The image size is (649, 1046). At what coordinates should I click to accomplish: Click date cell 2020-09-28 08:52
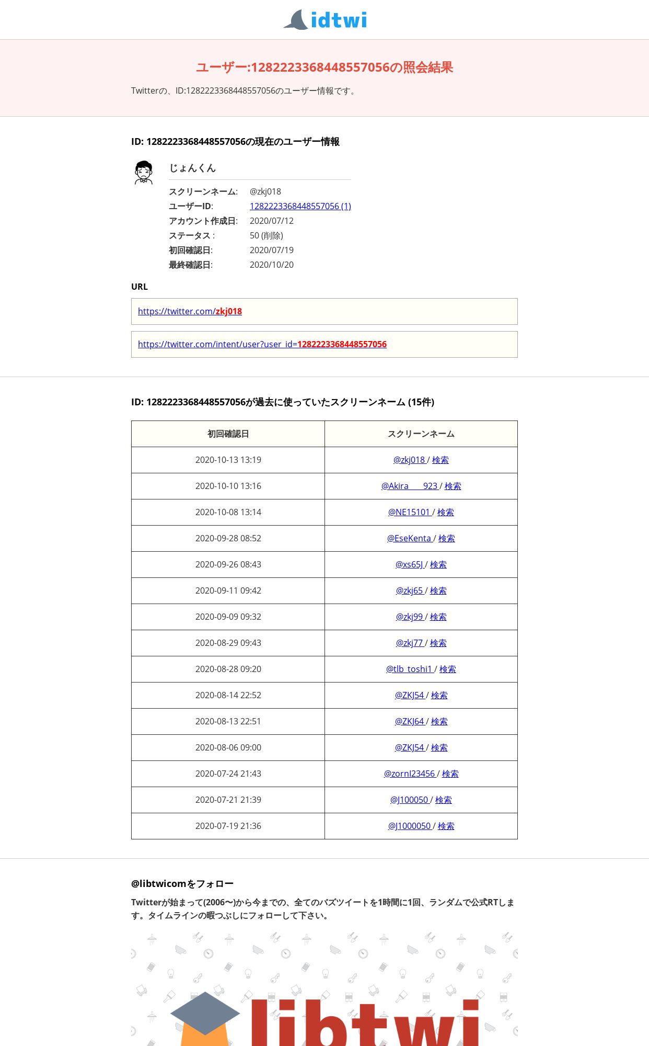coord(228,538)
